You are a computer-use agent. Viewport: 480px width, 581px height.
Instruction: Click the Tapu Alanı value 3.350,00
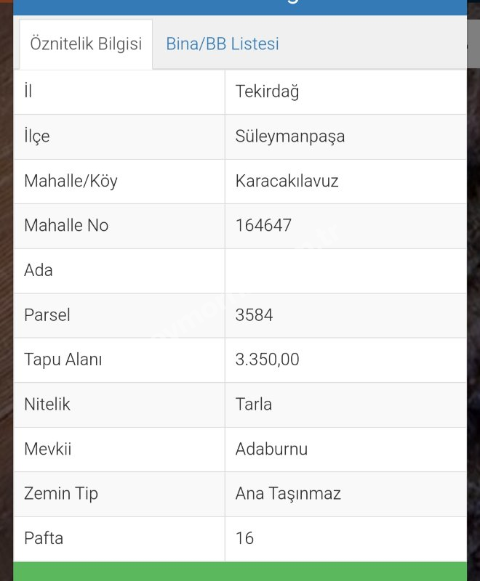[x=267, y=359]
